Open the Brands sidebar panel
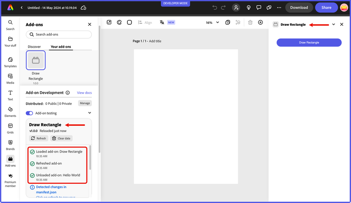This screenshot has width=351, height=203. [x=10, y=144]
